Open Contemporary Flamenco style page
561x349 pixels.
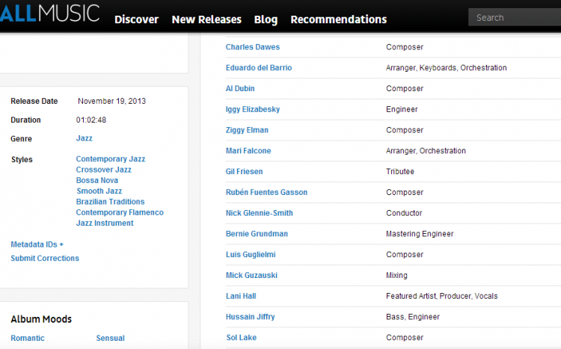120,213
